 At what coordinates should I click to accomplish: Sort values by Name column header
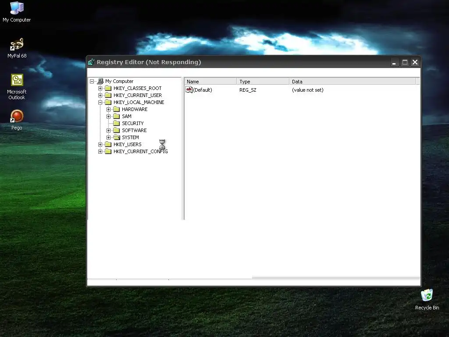[x=210, y=81]
